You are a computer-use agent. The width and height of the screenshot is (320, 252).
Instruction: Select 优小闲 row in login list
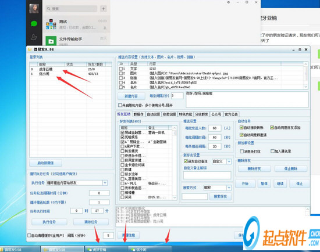70,74
